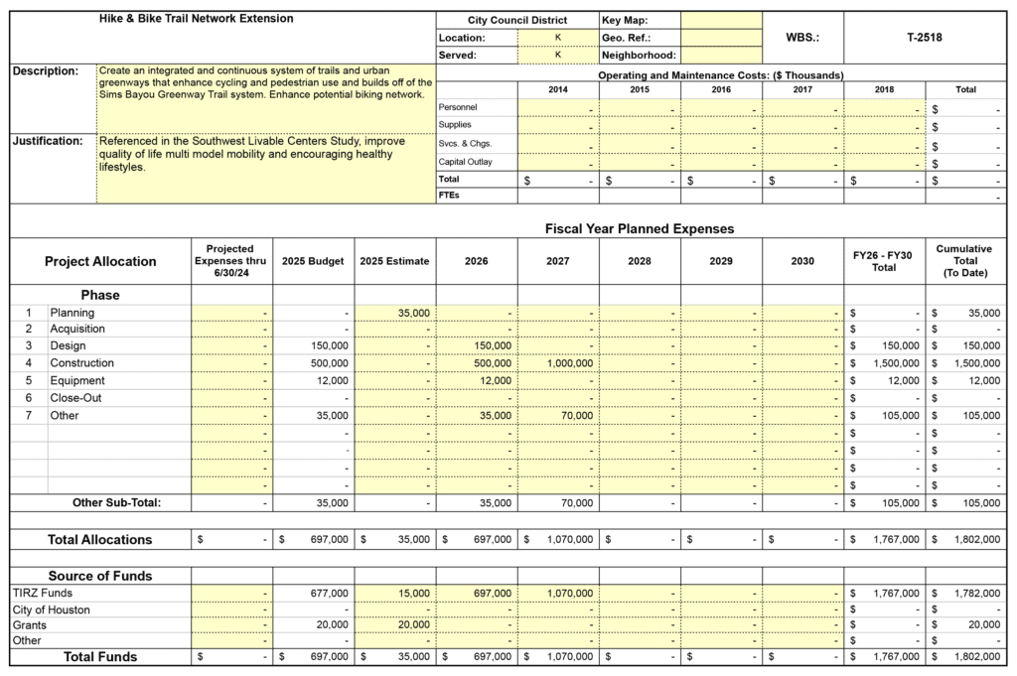This screenshot has width=1017, height=676.
Task: Click the Construction 2027 cell showing 1,000,000
Action: click(557, 364)
